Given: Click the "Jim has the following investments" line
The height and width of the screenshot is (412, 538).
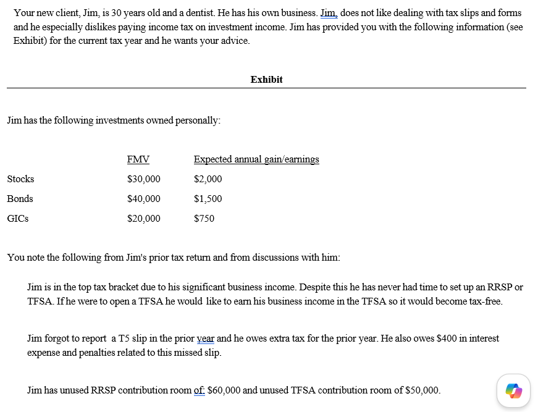Looking at the screenshot, I should (x=114, y=120).
